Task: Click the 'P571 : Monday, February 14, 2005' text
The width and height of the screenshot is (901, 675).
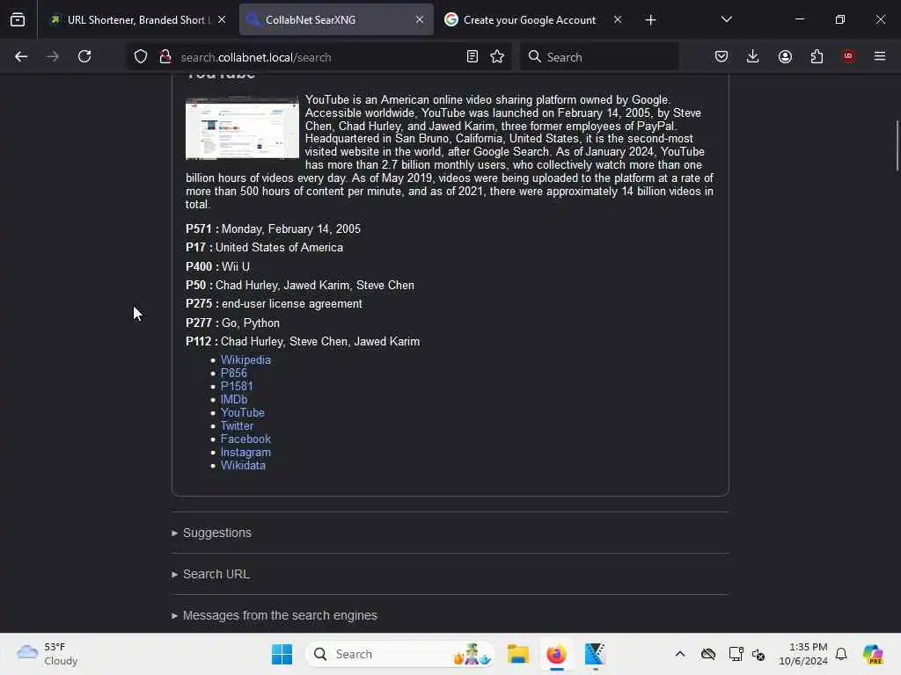Action: 273,229
